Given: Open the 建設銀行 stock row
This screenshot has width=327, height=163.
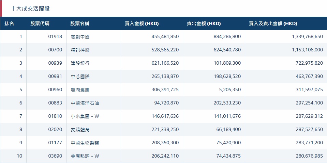Looking at the screenshot, I should tap(80, 63).
